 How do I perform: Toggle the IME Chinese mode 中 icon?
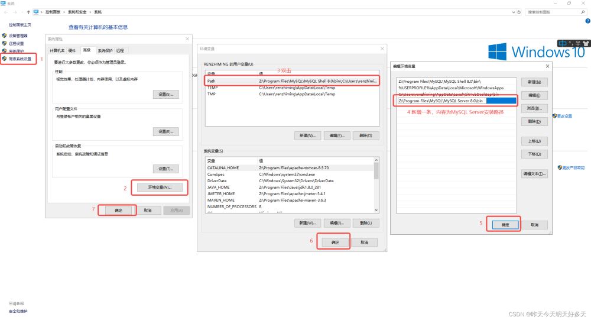(563, 43)
